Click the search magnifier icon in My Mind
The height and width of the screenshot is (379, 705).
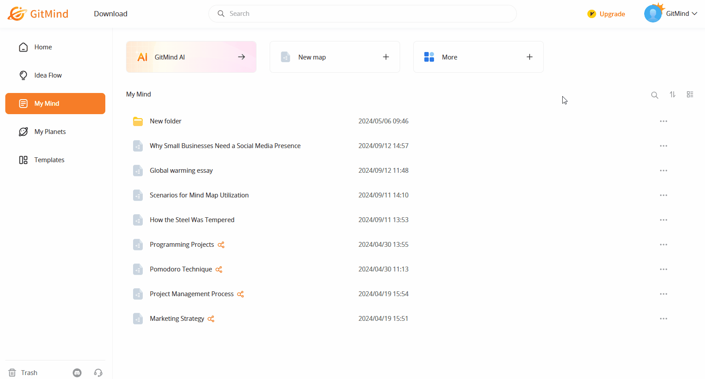(x=655, y=95)
